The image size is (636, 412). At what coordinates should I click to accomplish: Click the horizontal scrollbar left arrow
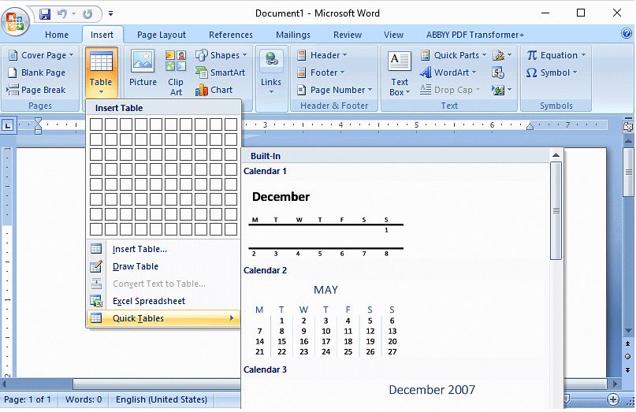(x=5, y=383)
